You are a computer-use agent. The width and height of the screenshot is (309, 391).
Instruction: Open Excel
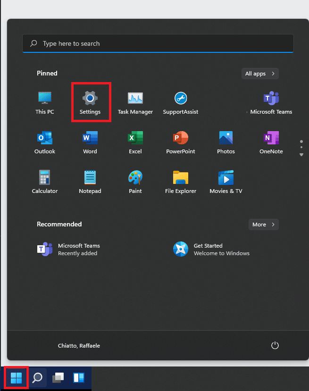click(x=135, y=142)
